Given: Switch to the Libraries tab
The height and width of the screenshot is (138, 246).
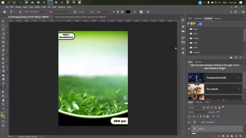Looking at the screenshot, I should [198, 62].
